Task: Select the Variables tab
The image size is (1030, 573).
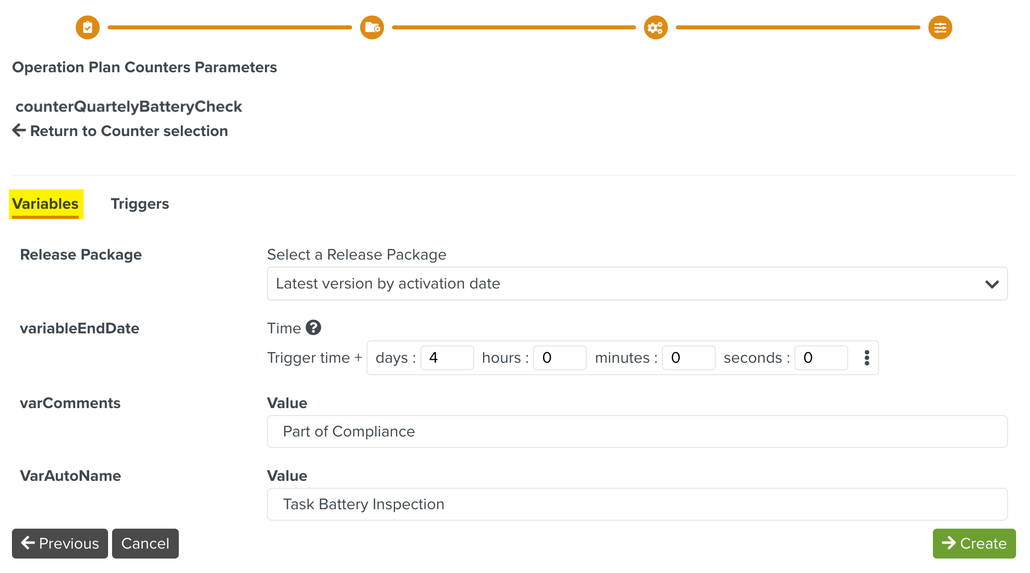Action: [45, 204]
